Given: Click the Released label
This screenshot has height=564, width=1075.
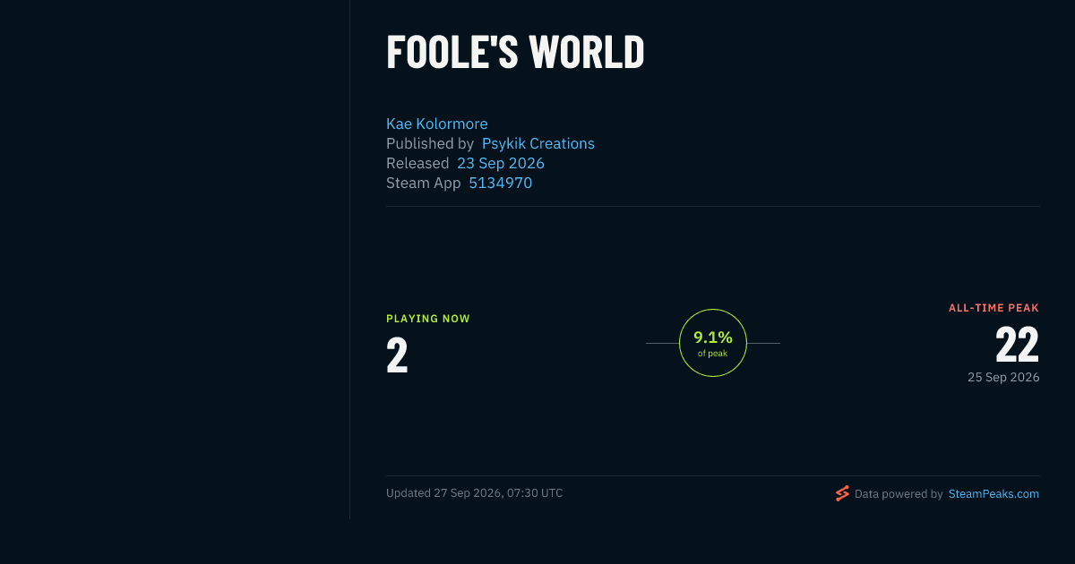Looking at the screenshot, I should [x=417, y=163].
